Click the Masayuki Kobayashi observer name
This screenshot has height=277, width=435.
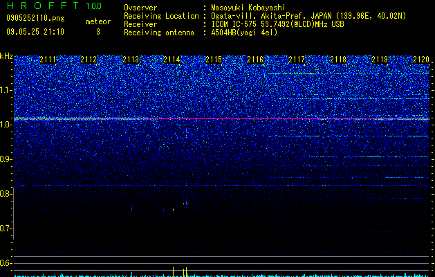tap(248, 8)
